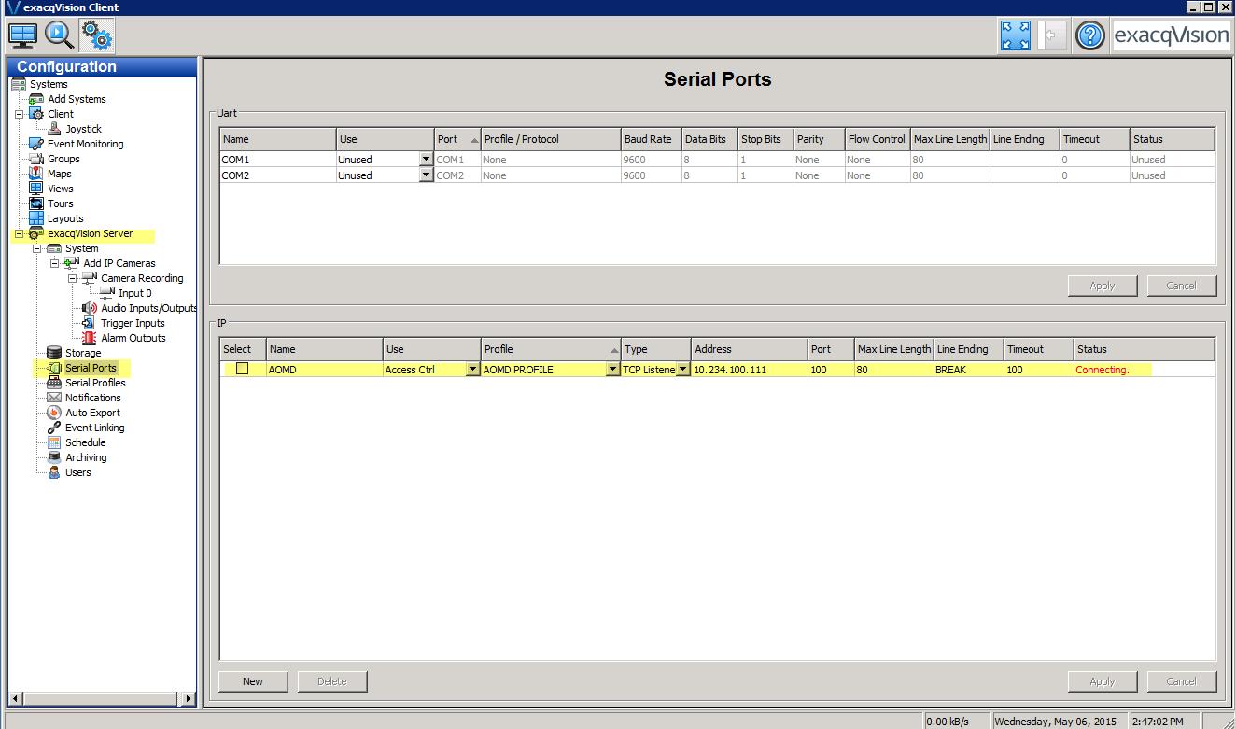Click the Trigger Inputs icon
The width and height of the screenshot is (1236, 729).
[90, 323]
